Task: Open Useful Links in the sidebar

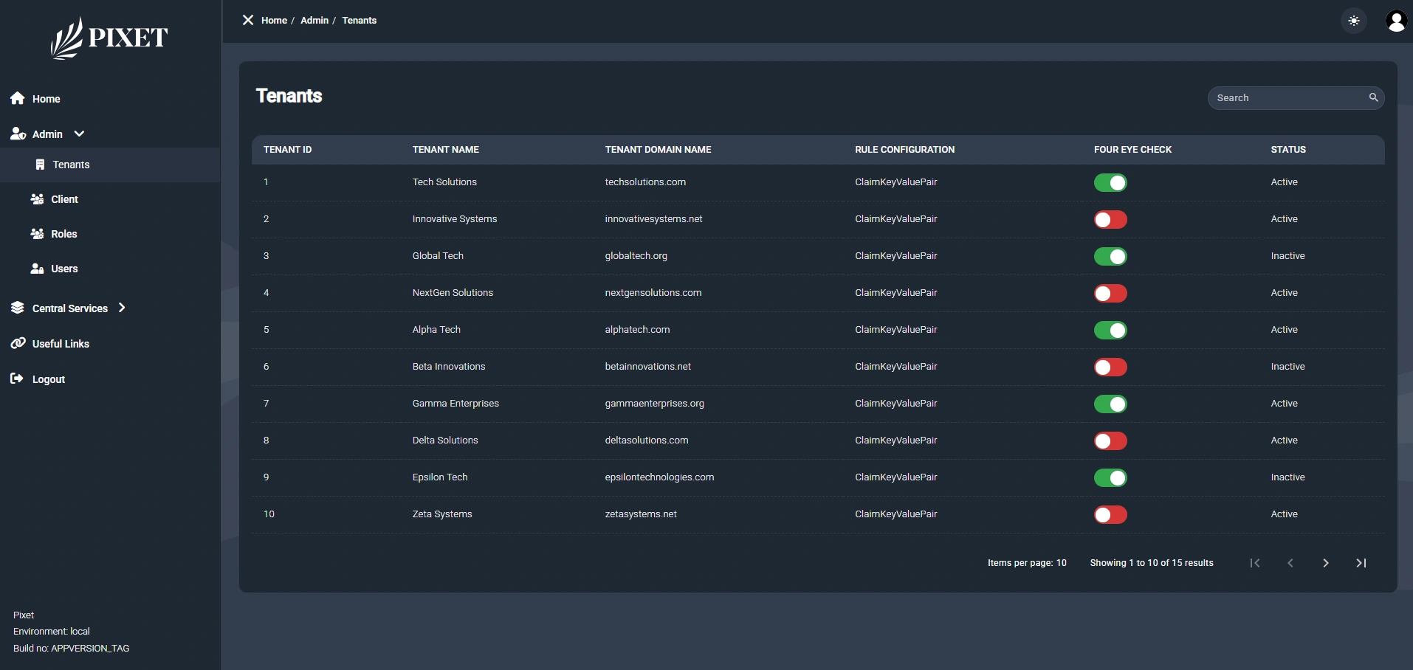Action: (61, 344)
